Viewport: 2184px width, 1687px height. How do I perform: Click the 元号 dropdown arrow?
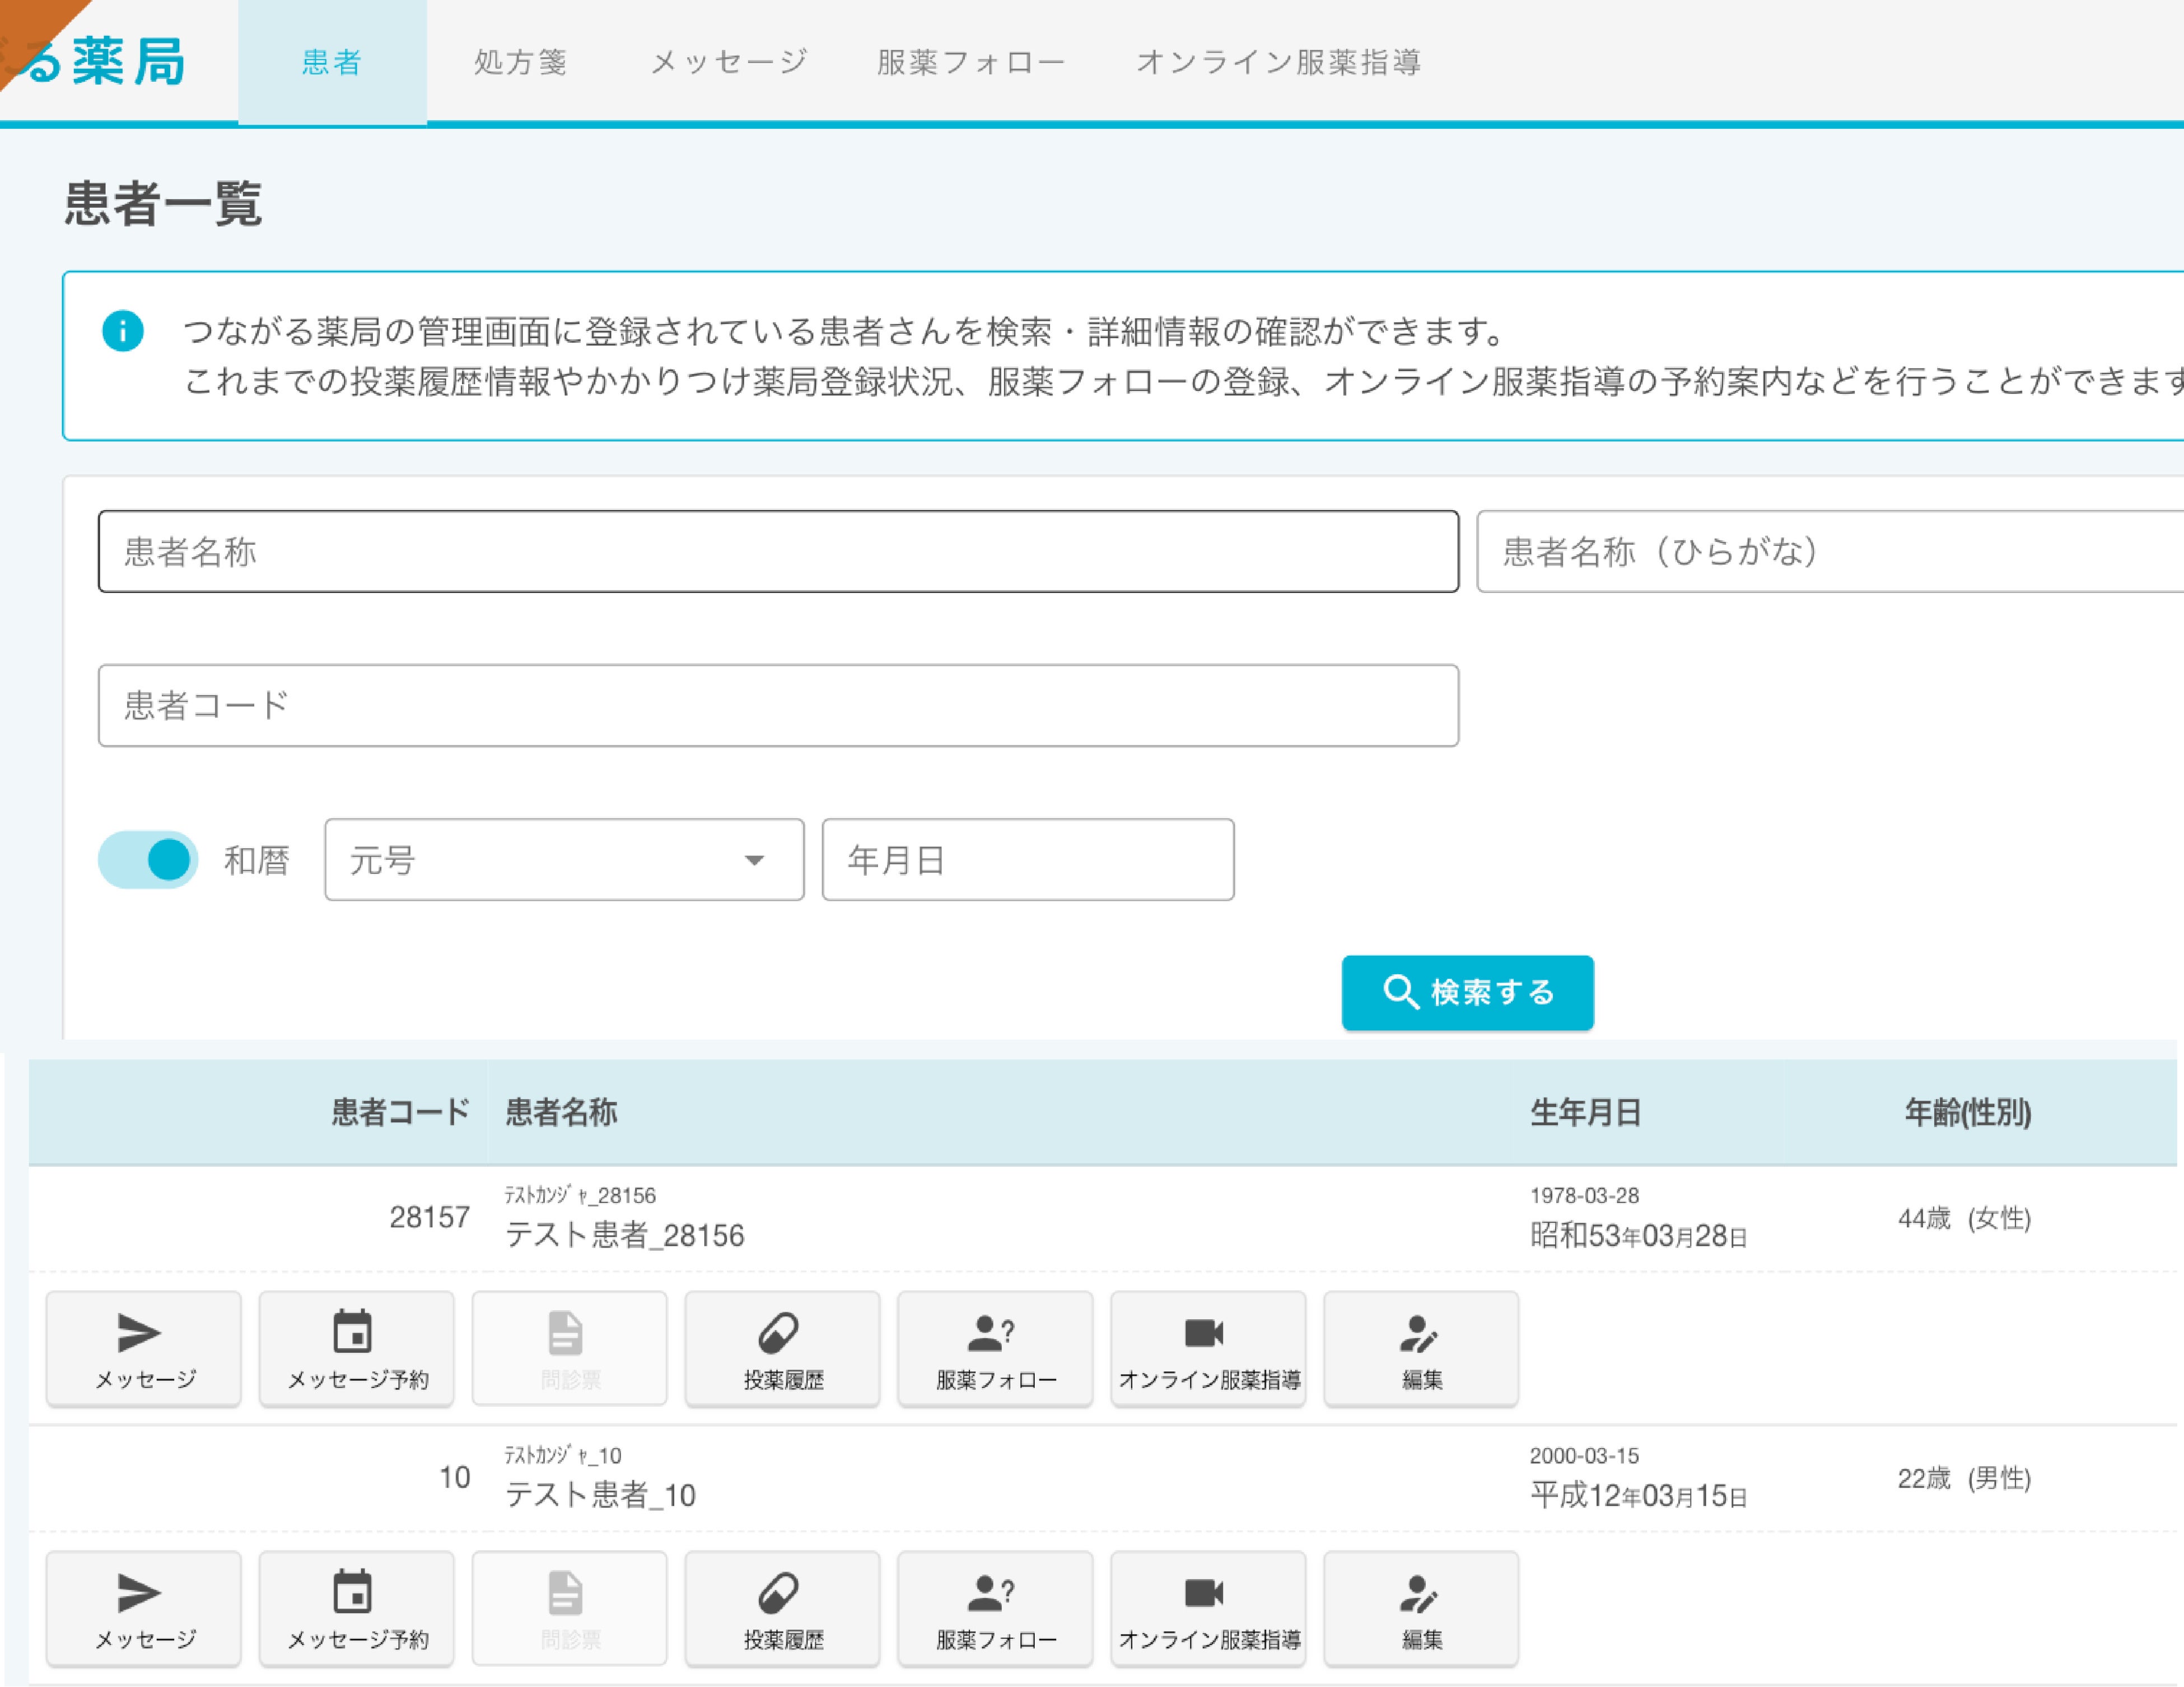point(754,860)
